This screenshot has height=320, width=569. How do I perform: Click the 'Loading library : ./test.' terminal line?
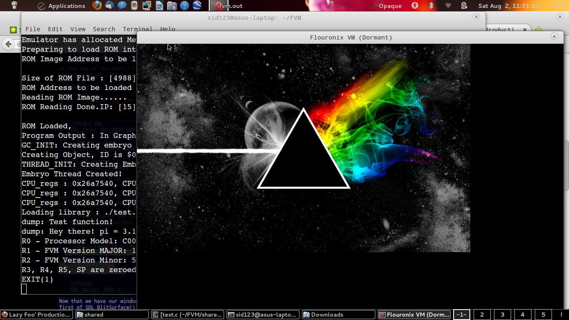click(79, 212)
